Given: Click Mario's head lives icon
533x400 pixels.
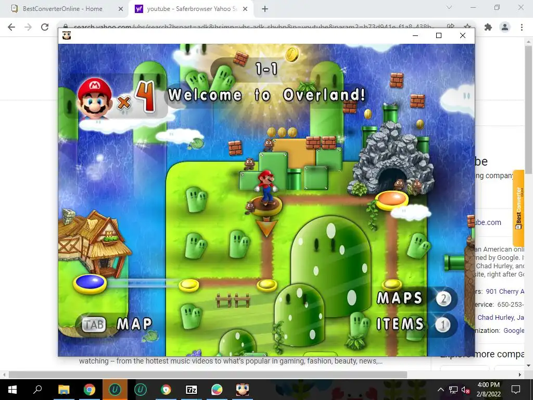Looking at the screenshot, I should (95, 98).
